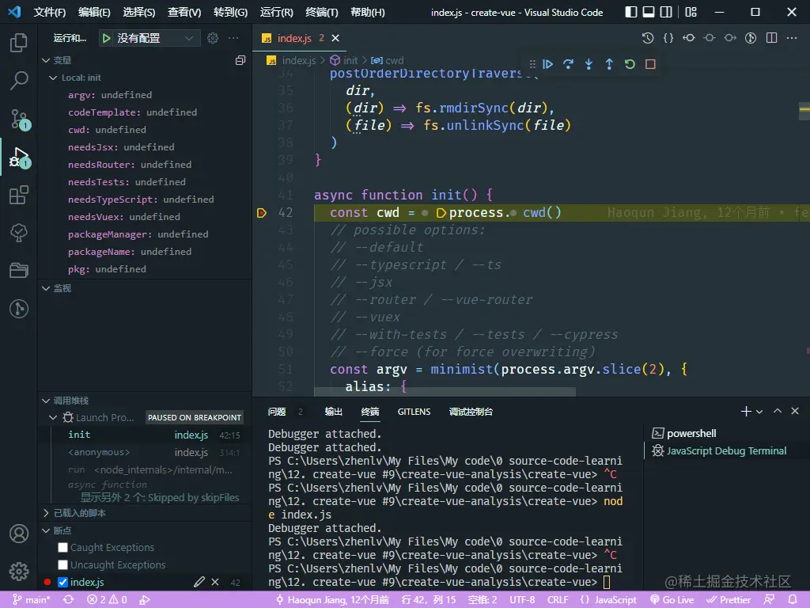Grab the debug toolbar drag handle
This screenshot has width=810, height=608.
(x=532, y=64)
